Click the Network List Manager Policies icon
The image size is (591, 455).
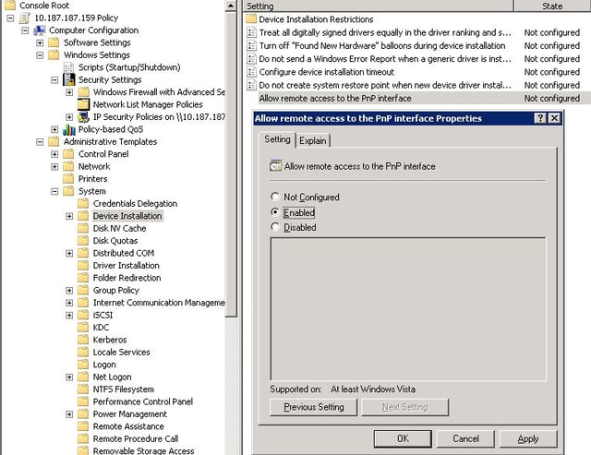click(x=83, y=104)
